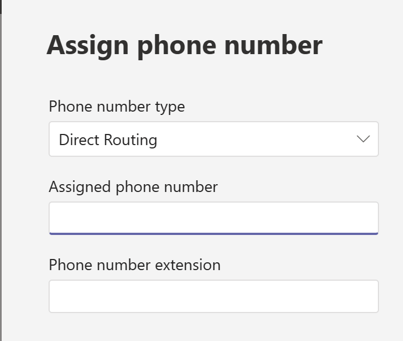The image size is (403, 341).
Task: Click the selector under 'Phone number type'
Action: coord(213,139)
